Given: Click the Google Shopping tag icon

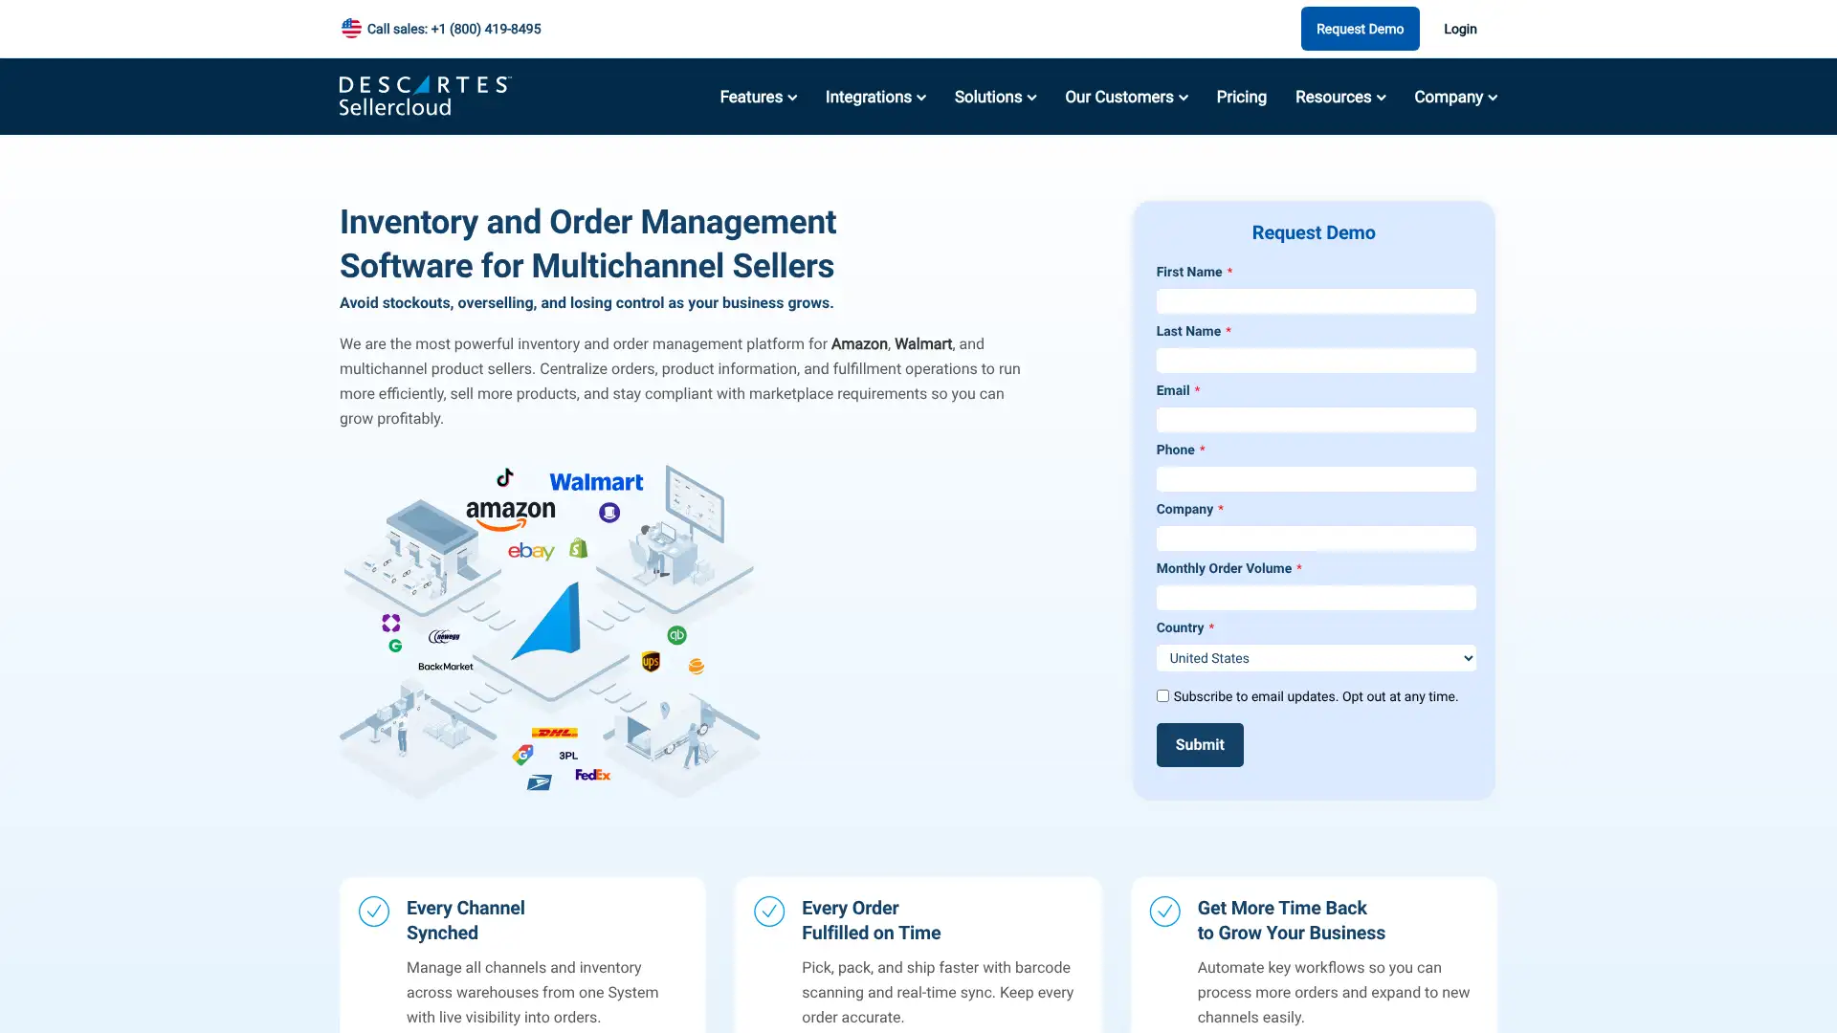Looking at the screenshot, I should 522,755.
